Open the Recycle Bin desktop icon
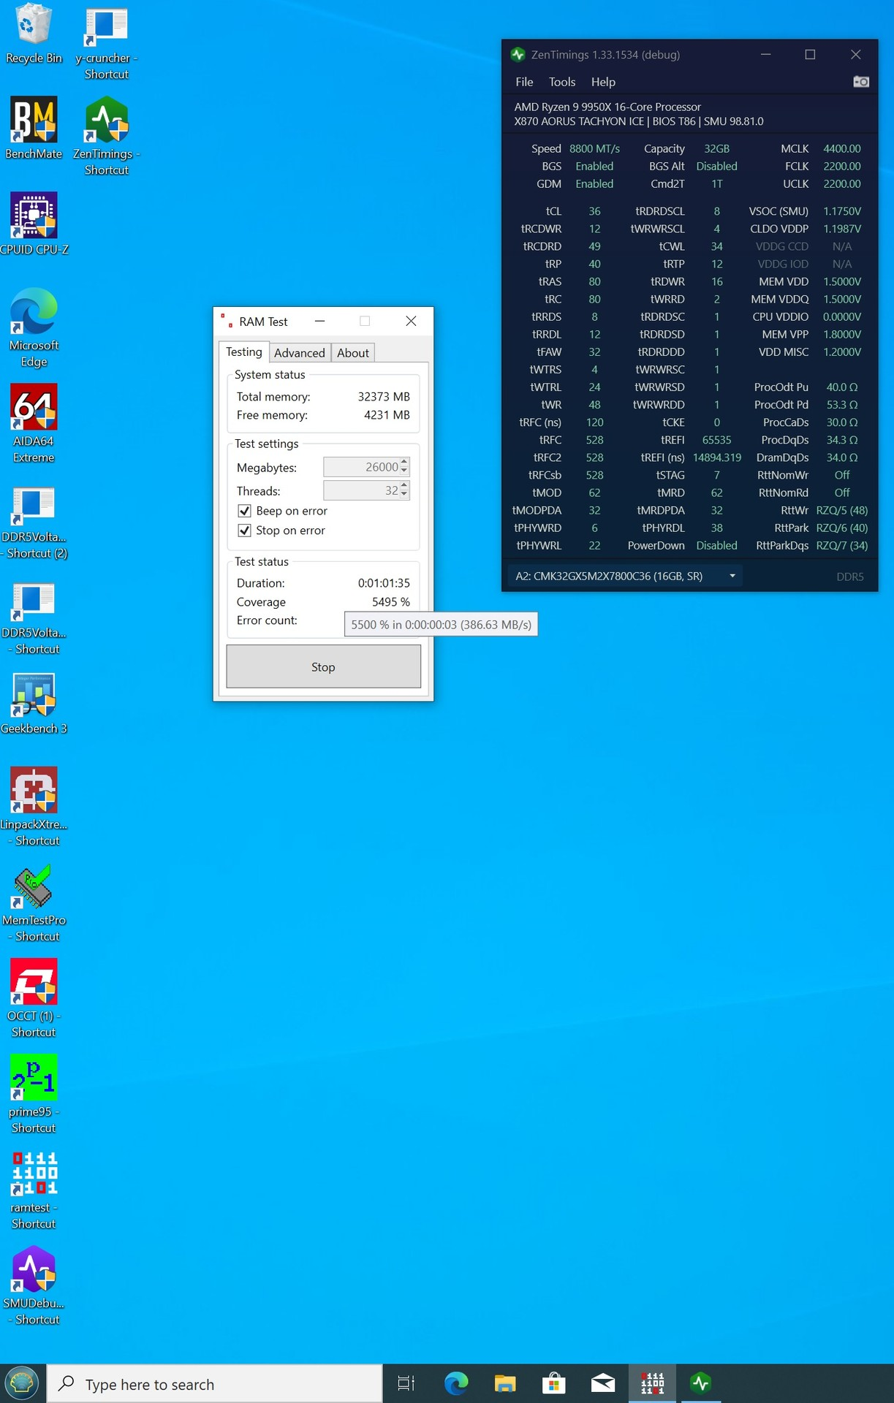894x1403 pixels. point(34,34)
